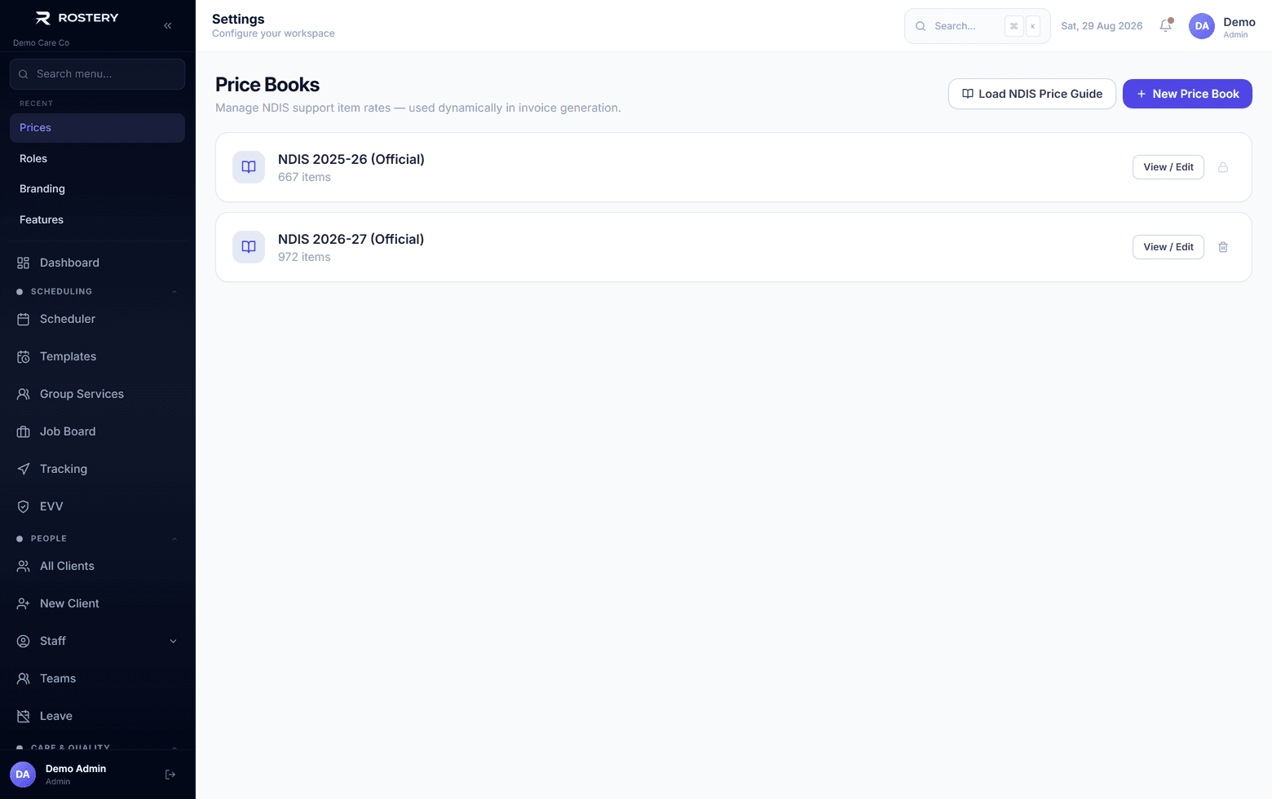View / Edit the NDIS 2025-26 price book

1168,167
